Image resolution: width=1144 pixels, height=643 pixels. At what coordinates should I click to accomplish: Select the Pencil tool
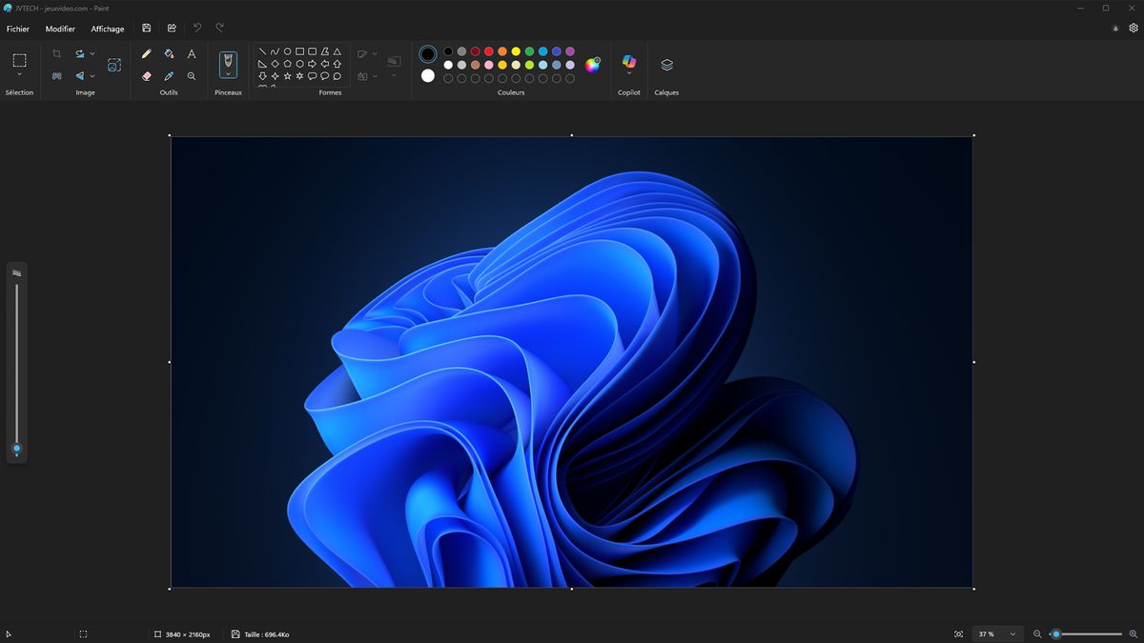coord(146,54)
